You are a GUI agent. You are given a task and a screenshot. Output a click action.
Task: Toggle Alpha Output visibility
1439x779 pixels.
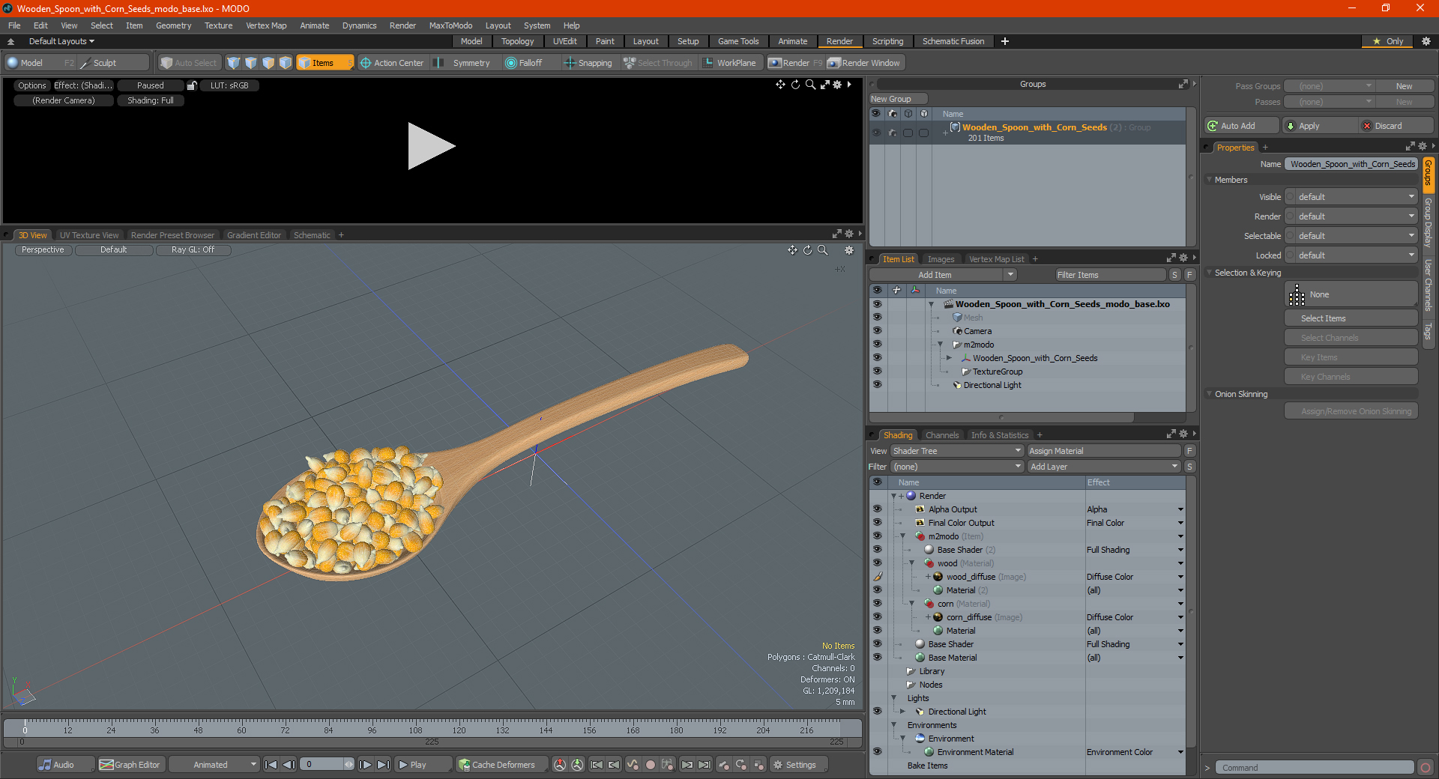tap(877, 509)
